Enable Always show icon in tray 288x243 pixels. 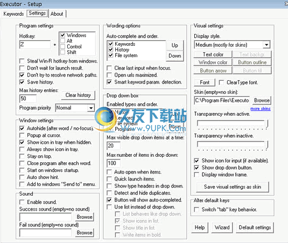pyautogui.click(x=22, y=149)
